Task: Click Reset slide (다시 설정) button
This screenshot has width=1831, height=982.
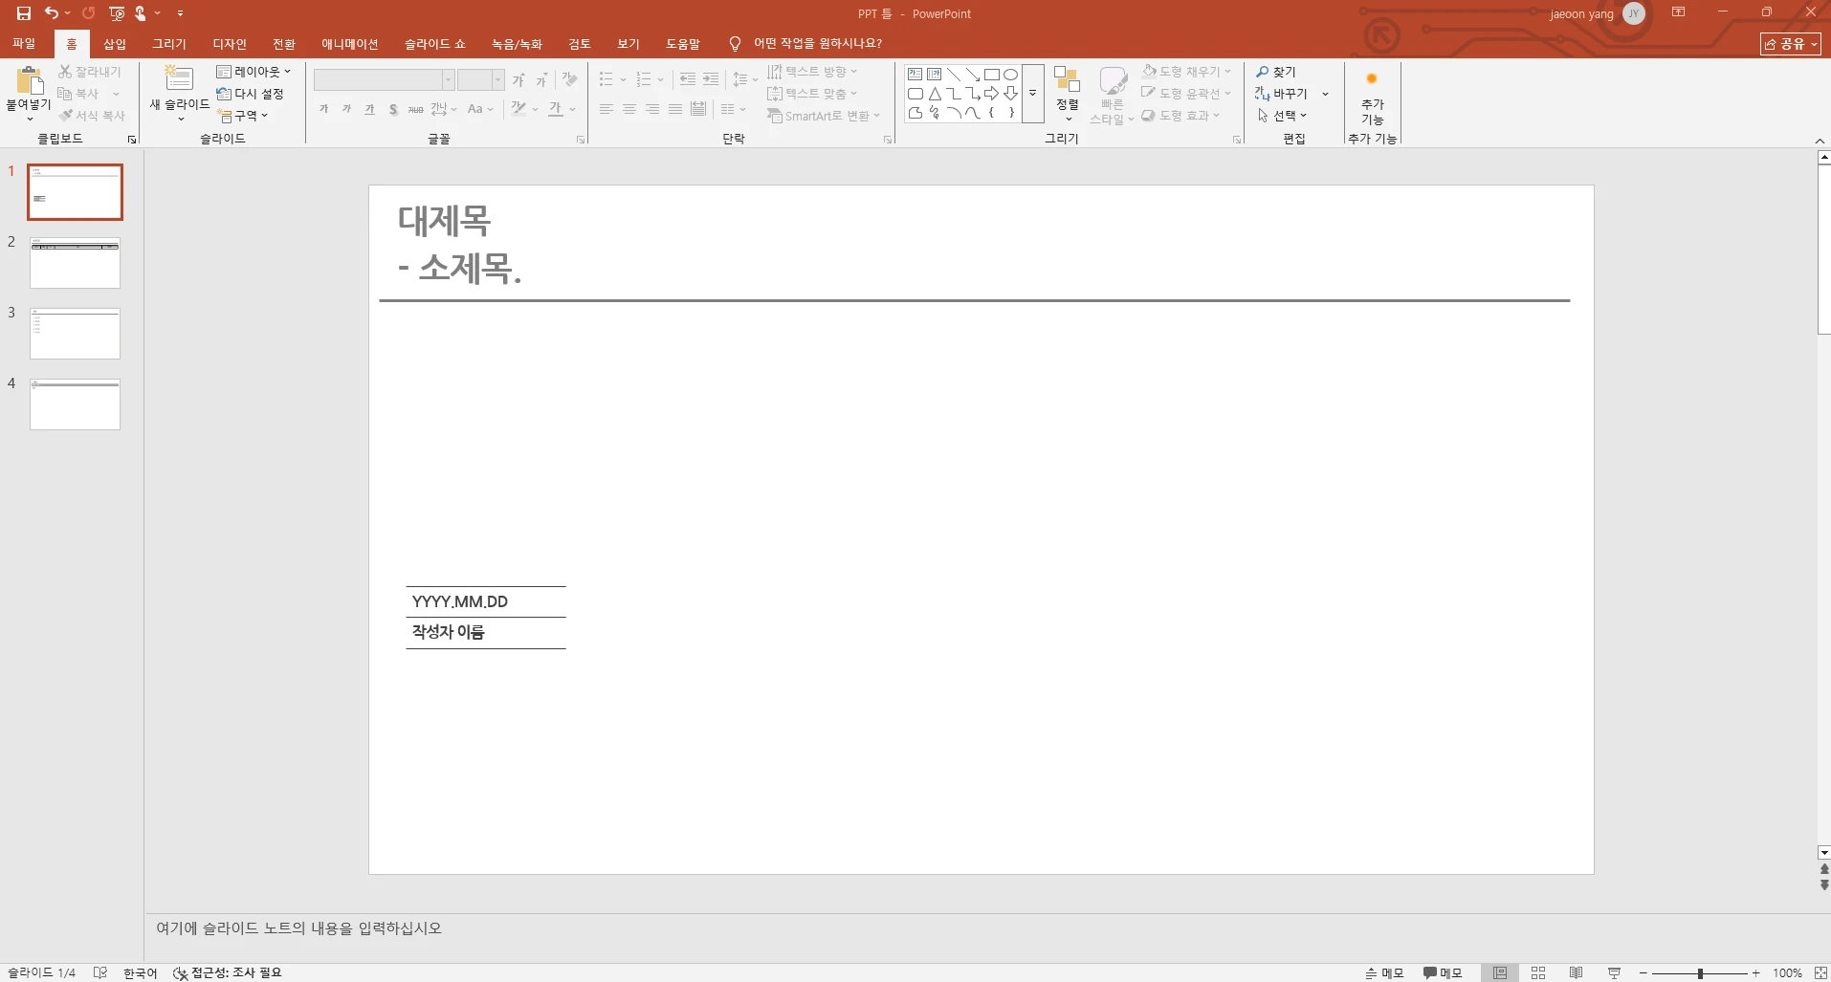Action: coord(251,94)
